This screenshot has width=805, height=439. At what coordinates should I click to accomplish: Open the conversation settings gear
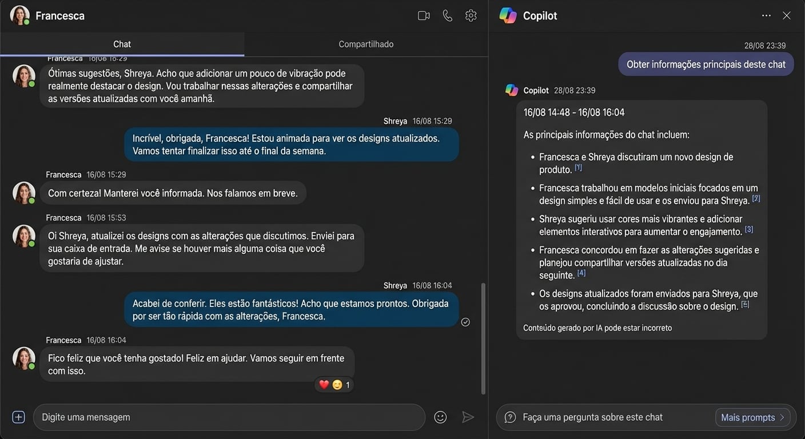(471, 15)
